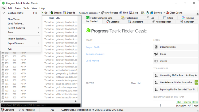199x112 pixels.
Task: Open the Tools menu
Action: (x=26, y=8)
